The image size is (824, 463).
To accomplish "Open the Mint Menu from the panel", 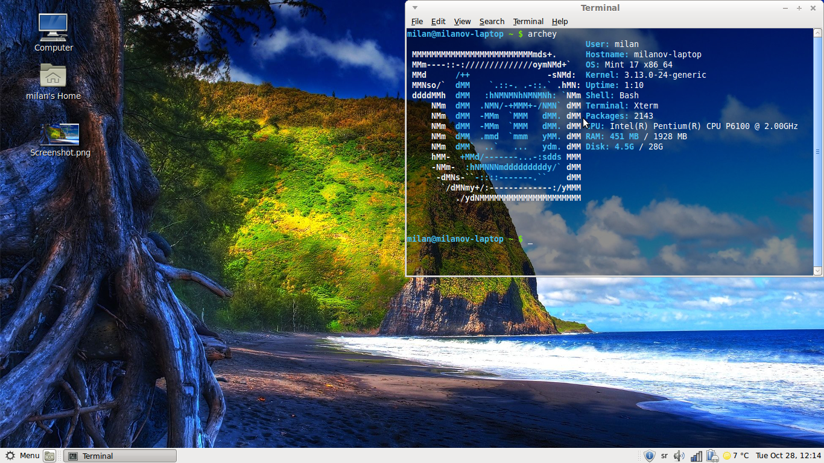I will pyautogui.click(x=22, y=456).
